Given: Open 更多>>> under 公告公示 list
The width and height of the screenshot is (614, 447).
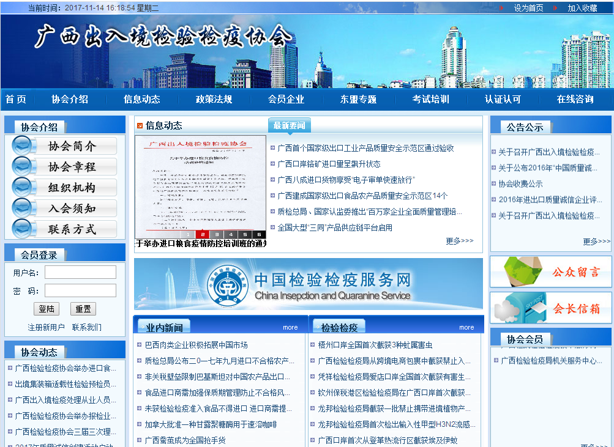Looking at the screenshot, I should pyautogui.click(x=597, y=242).
